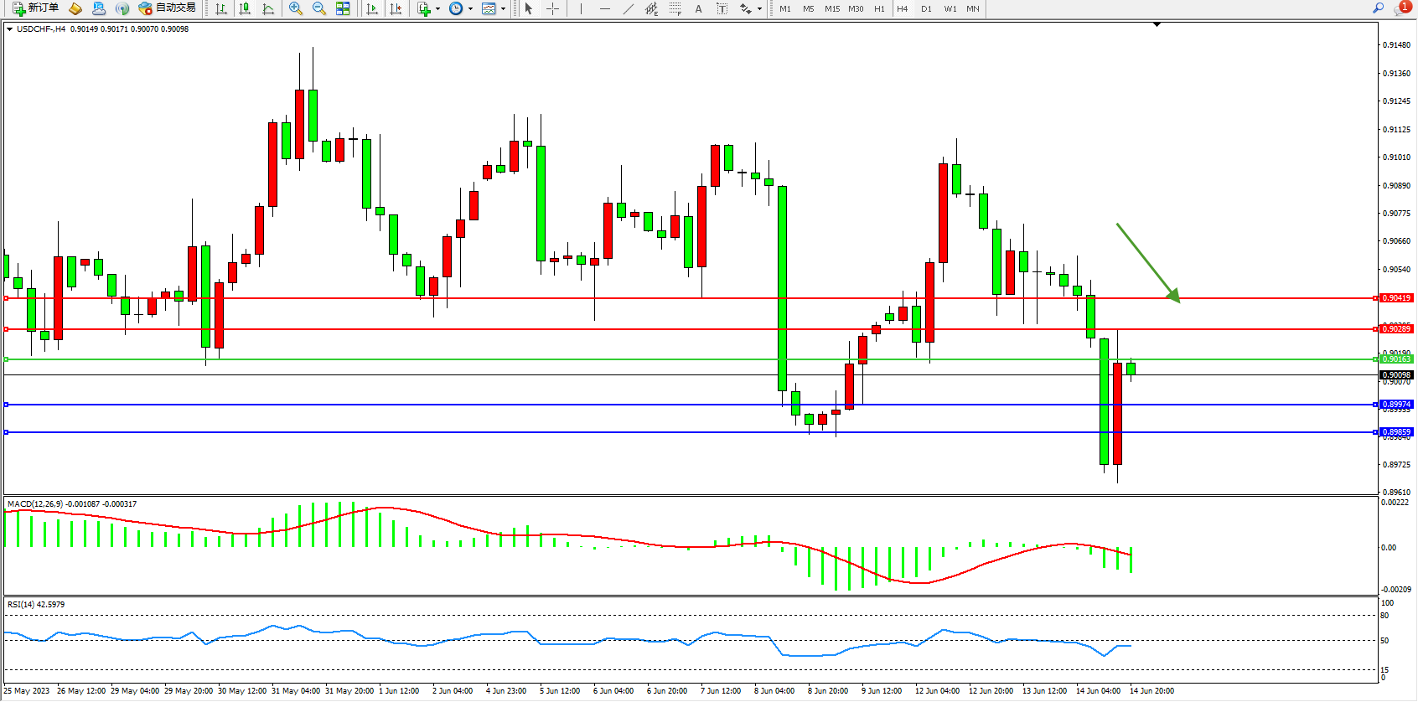1418x702 pixels.
Task: Toggle 自动交易 auto trading button
Action: [168, 8]
